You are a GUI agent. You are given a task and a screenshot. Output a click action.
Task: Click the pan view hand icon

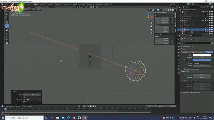[x=151, y=26]
